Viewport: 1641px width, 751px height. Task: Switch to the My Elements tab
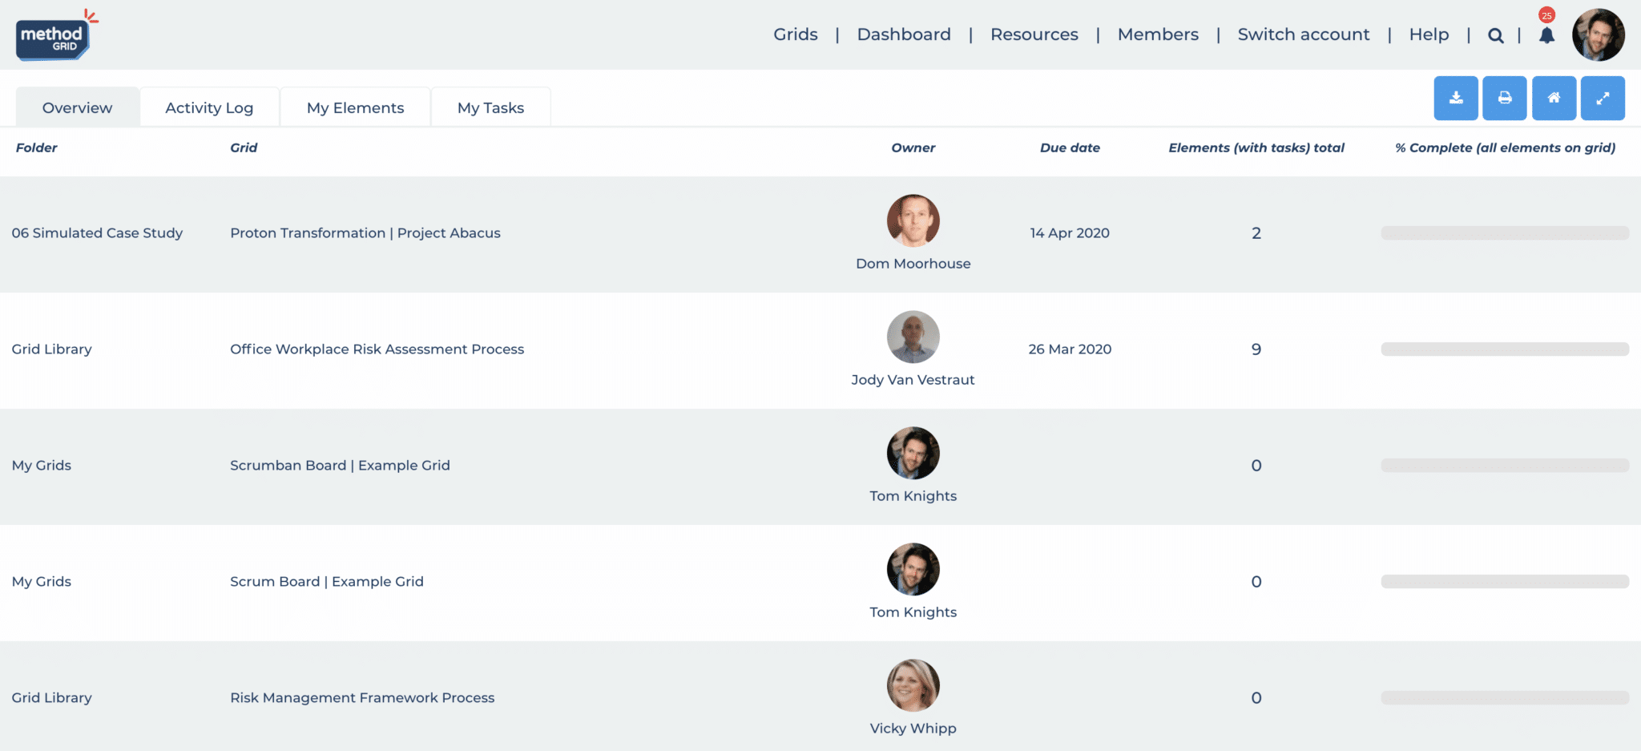(x=355, y=107)
